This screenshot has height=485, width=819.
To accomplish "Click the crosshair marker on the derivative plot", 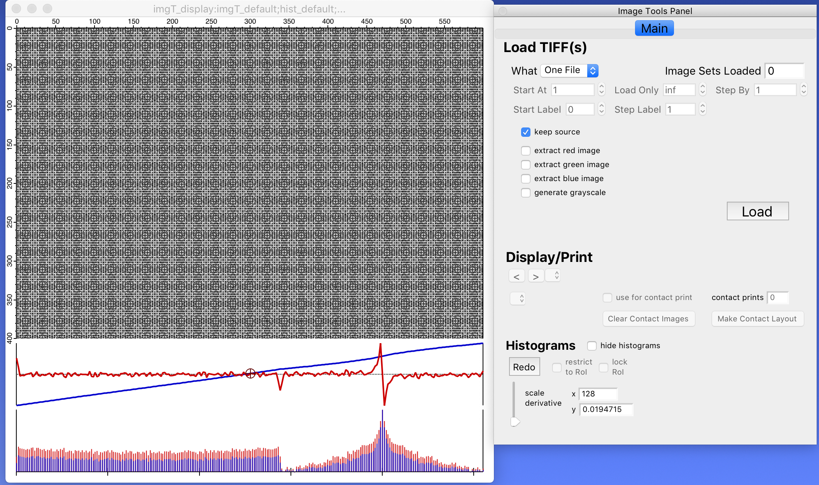I will point(250,373).
